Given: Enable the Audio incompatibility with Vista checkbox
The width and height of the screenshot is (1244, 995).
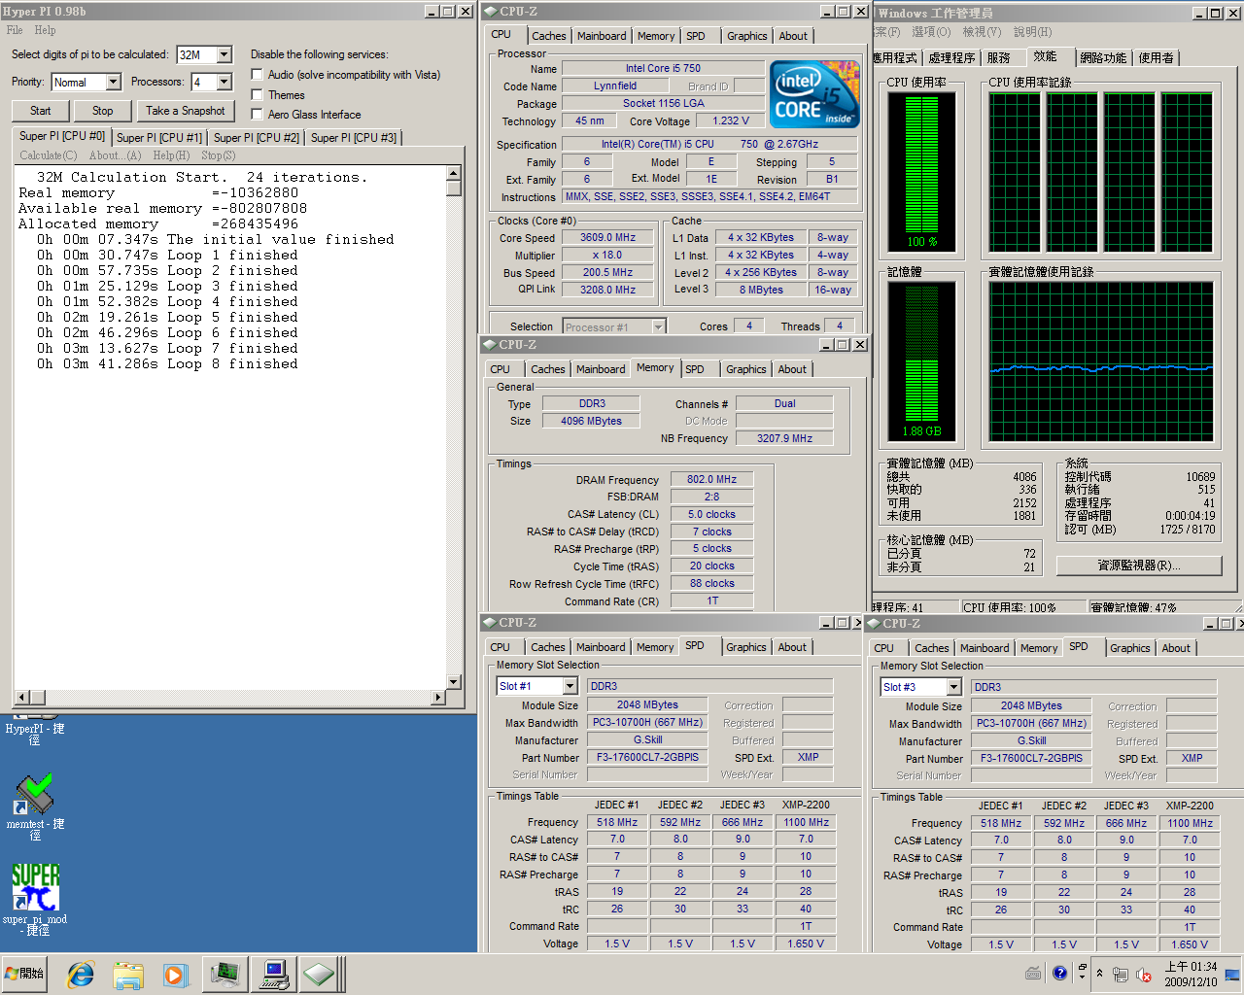Looking at the screenshot, I should tap(257, 75).
